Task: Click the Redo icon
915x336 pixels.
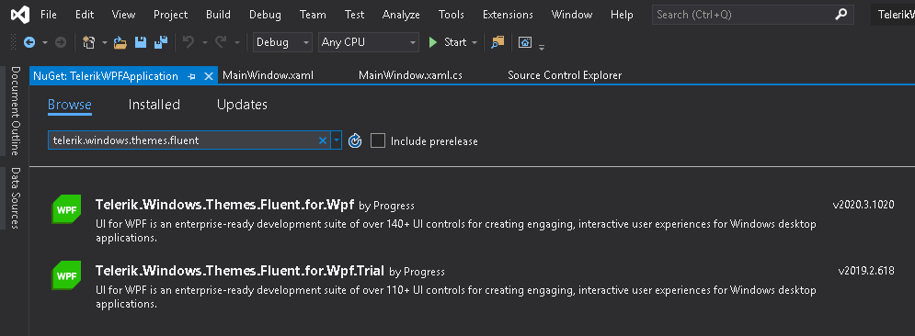Action: click(x=221, y=42)
